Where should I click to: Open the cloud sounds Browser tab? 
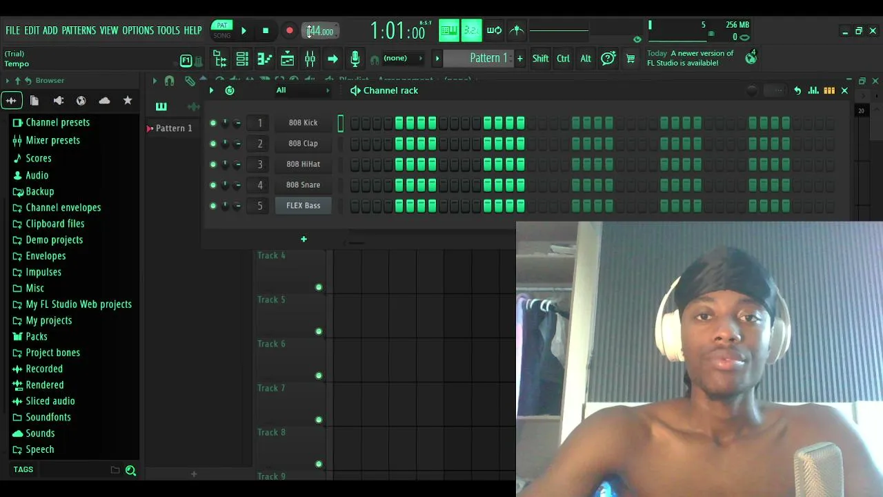click(104, 101)
